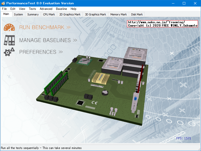
Task: Select the Disk Mark tab
Action: pos(137,14)
